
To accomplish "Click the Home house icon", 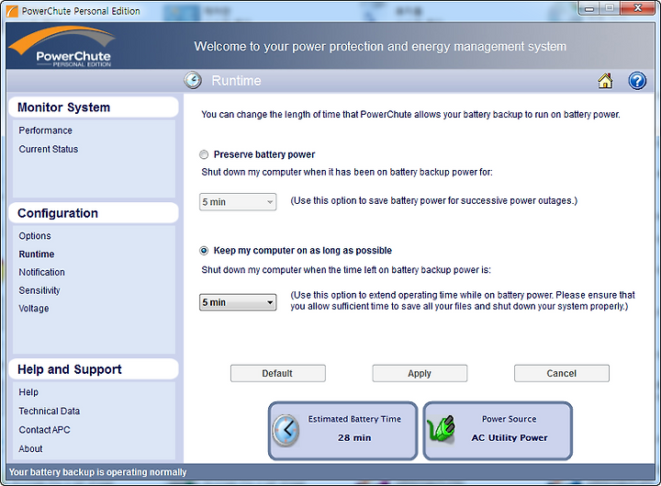I will coord(605,80).
